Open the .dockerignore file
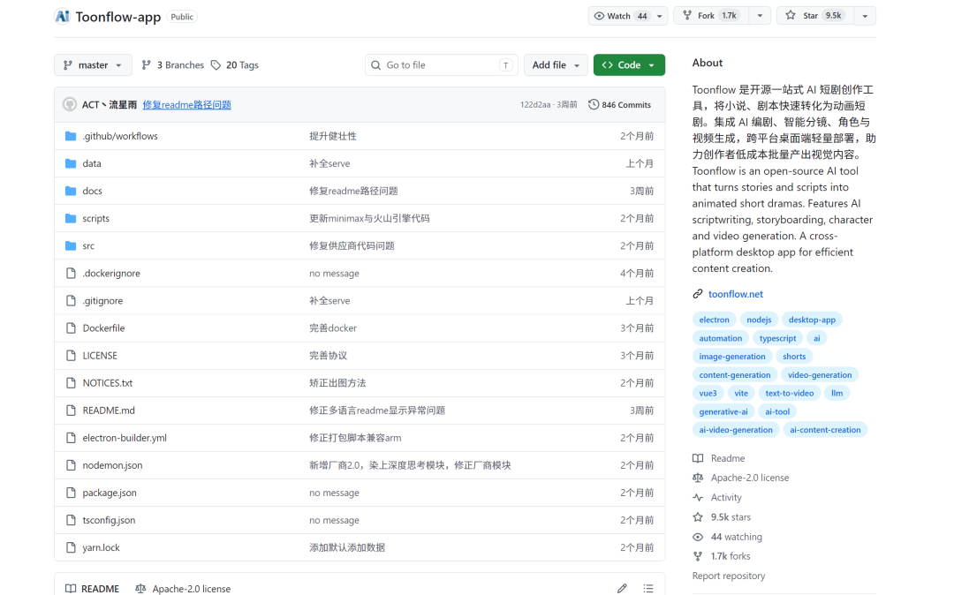Screen dimensions: 954x595 pyautogui.click(x=111, y=274)
